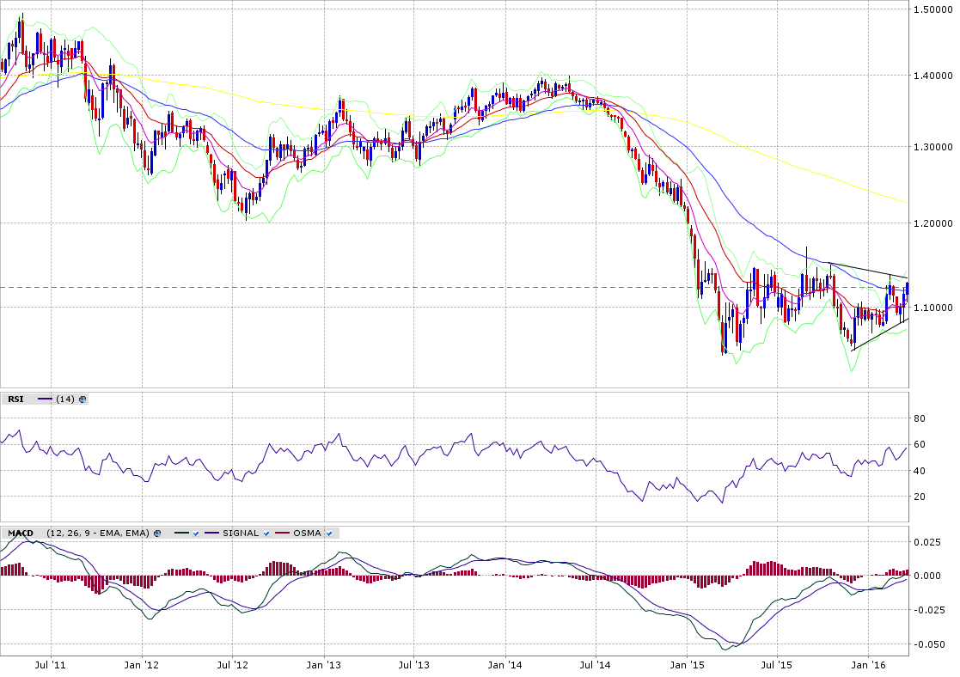The height and width of the screenshot is (677, 960).
Task: Toggle the MACD line visibility checkbox
Action: pos(196,534)
